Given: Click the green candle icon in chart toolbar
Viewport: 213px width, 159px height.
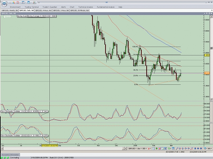Looking at the screenshot, I should (157, 148).
